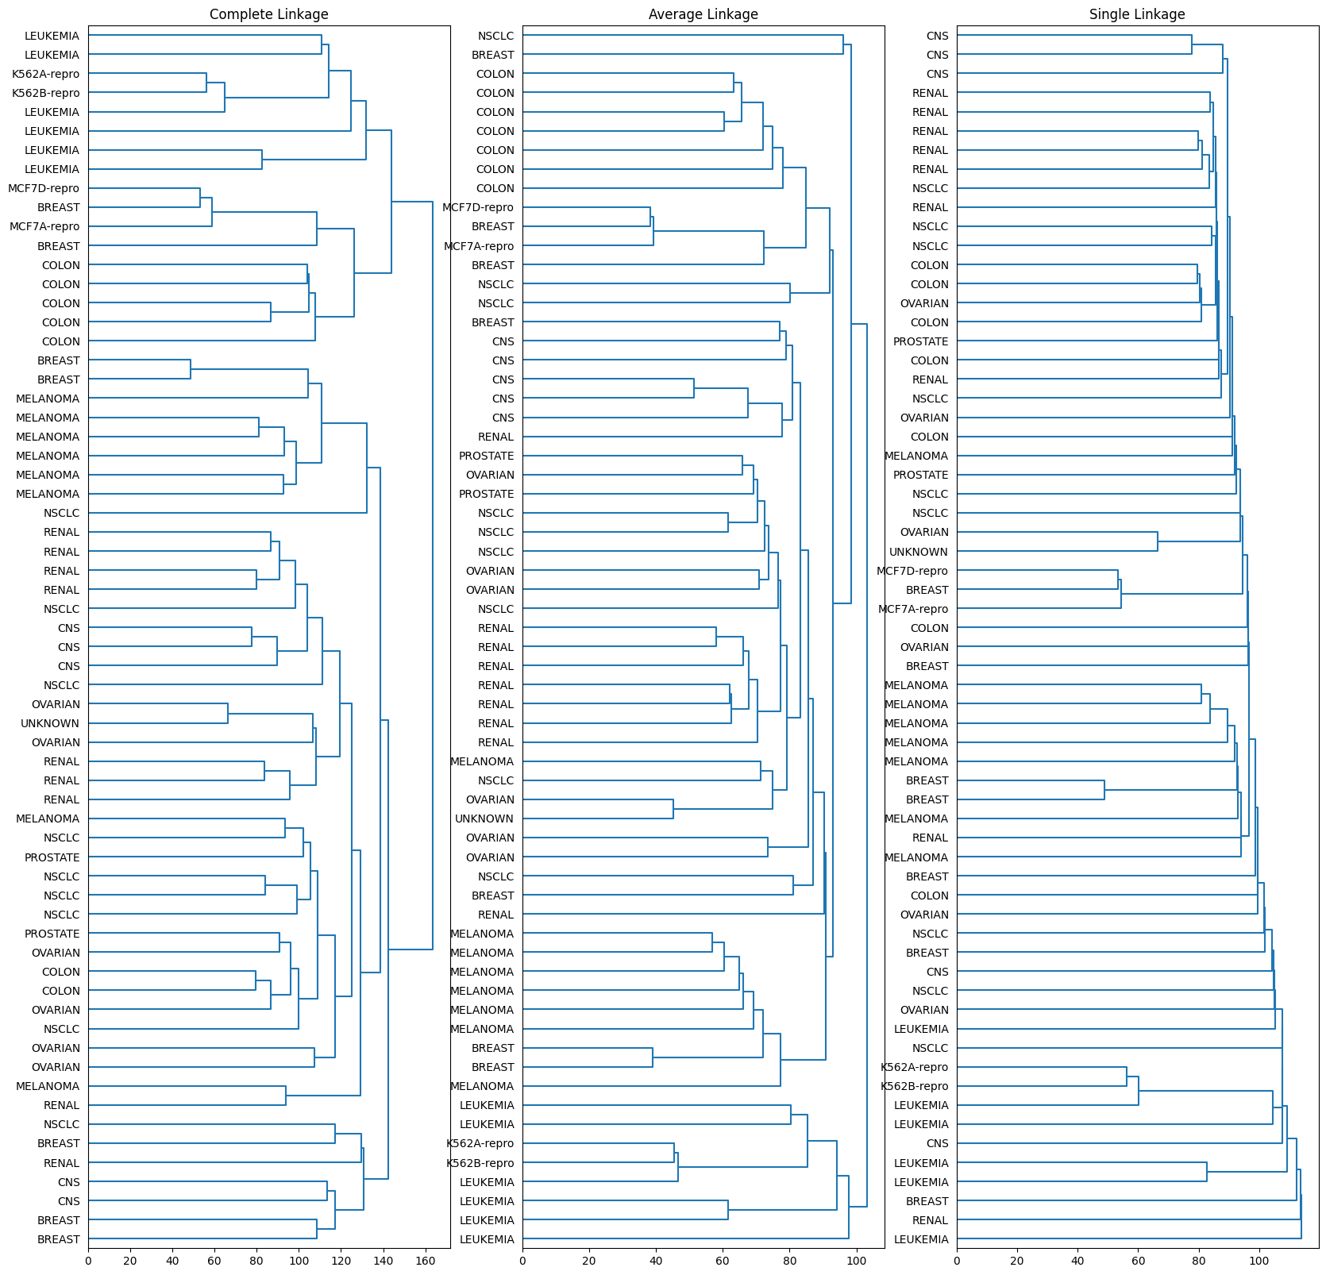Select K562B-repro label in Average Linkage plot
Image resolution: width=1326 pixels, height=1275 pixels.
click(x=480, y=1163)
